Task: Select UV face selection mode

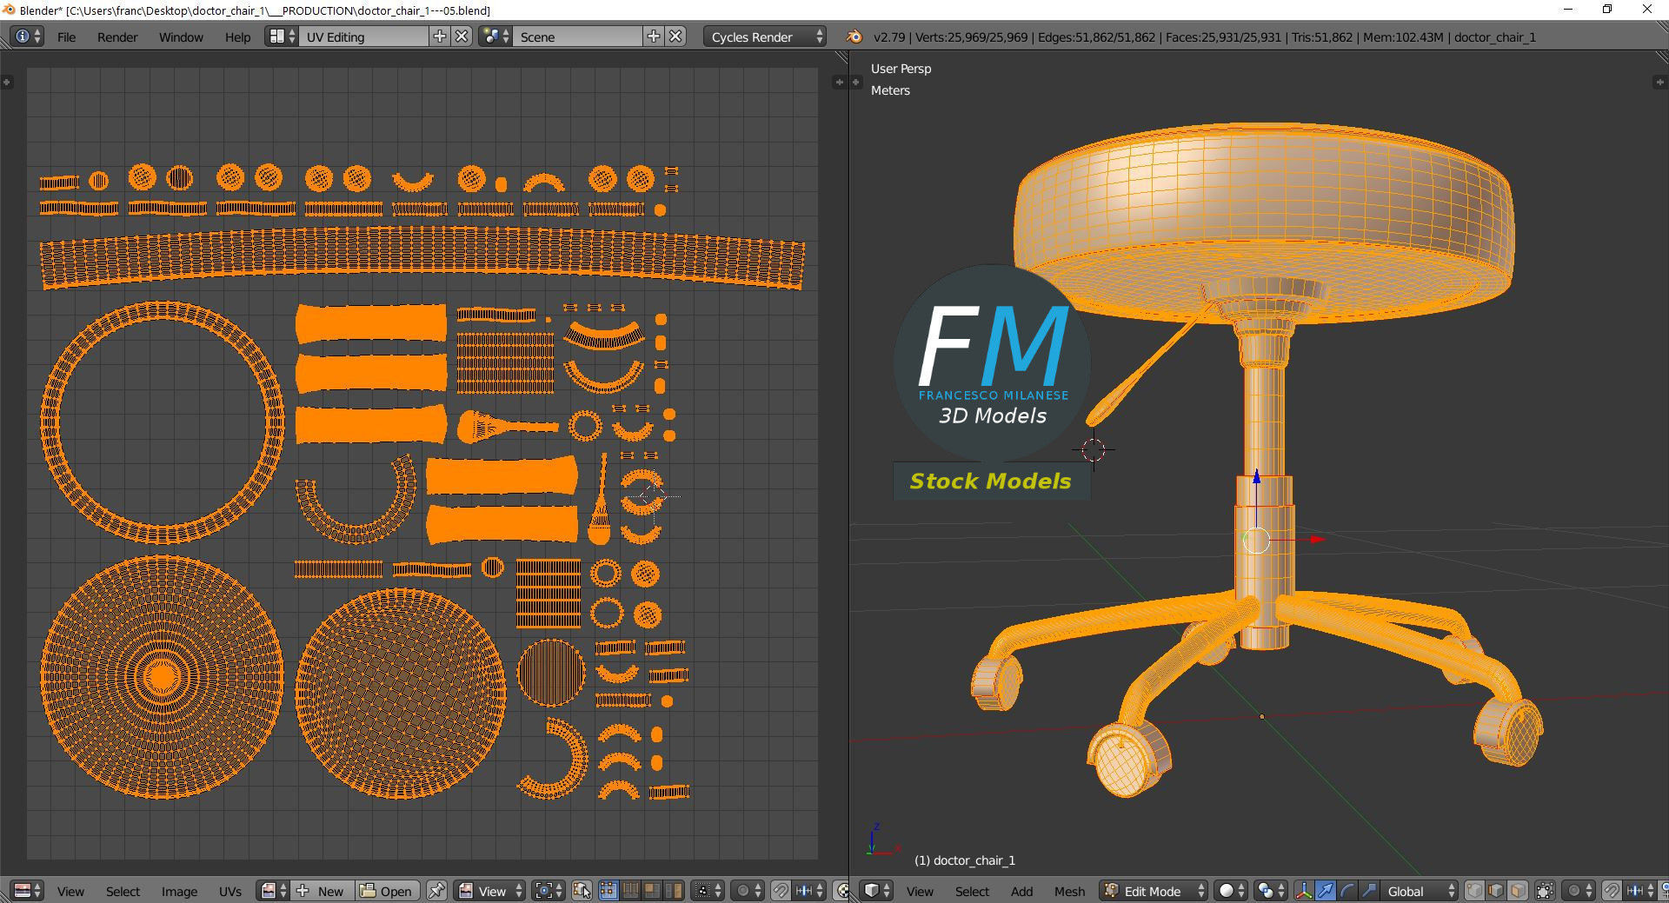Action: pyautogui.click(x=651, y=891)
